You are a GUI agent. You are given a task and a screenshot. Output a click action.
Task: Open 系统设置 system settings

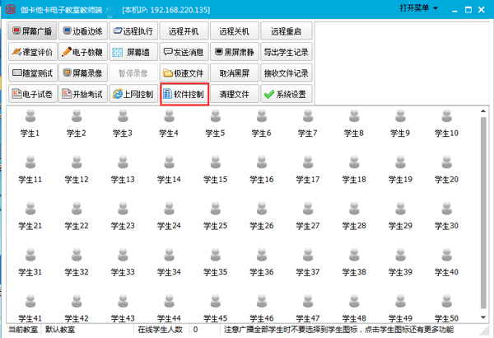tap(285, 94)
